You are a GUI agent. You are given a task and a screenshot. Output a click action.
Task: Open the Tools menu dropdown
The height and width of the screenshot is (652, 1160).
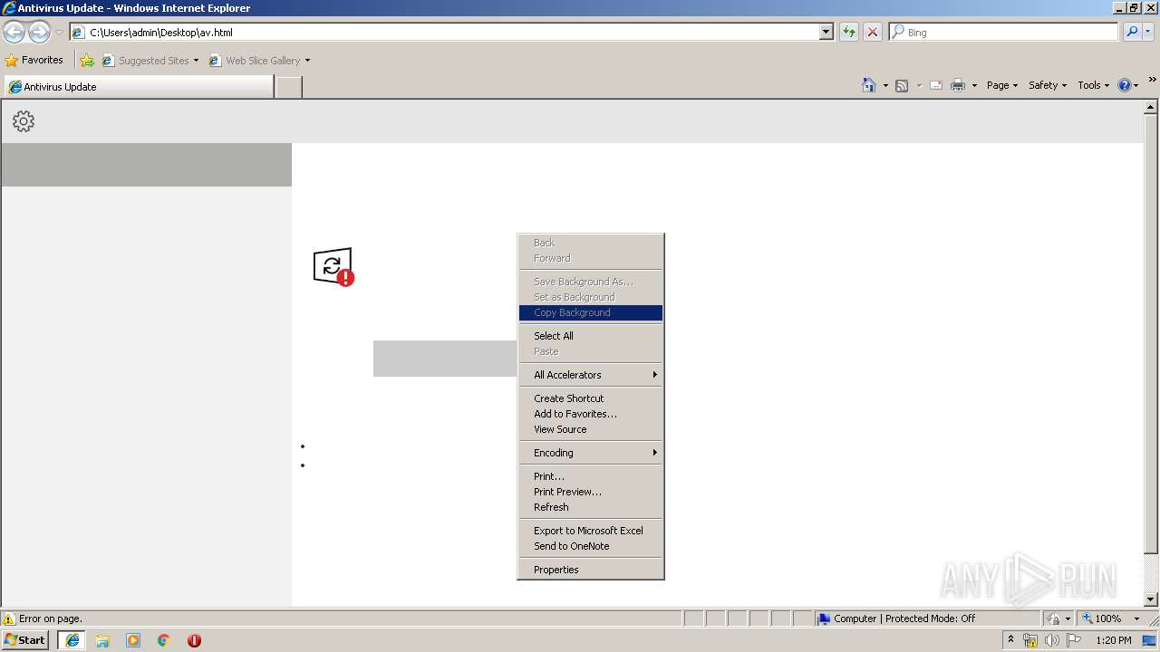[1094, 85]
